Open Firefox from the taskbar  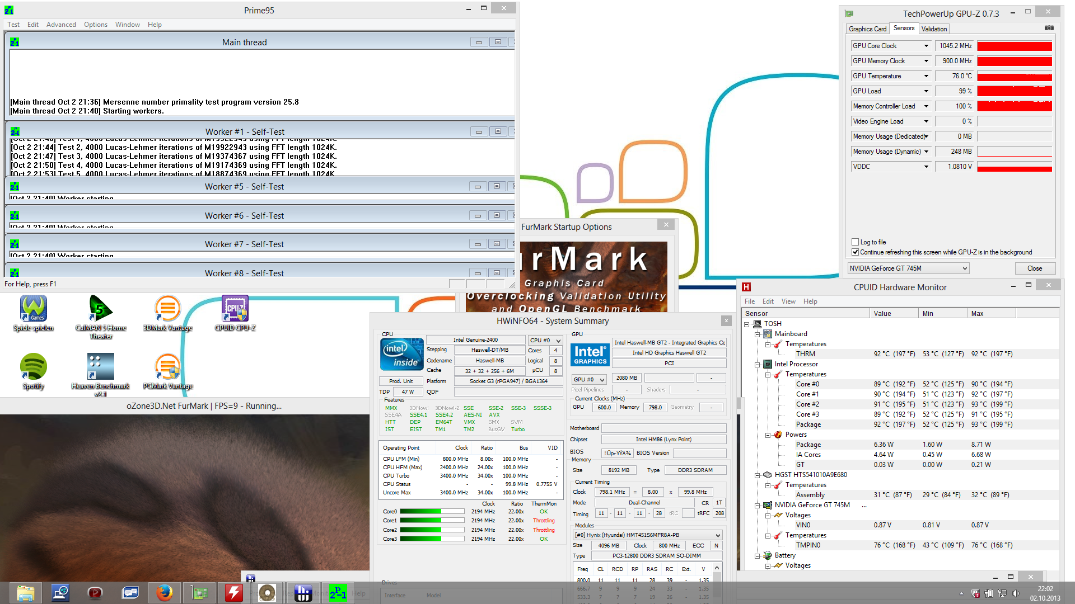tap(164, 593)
